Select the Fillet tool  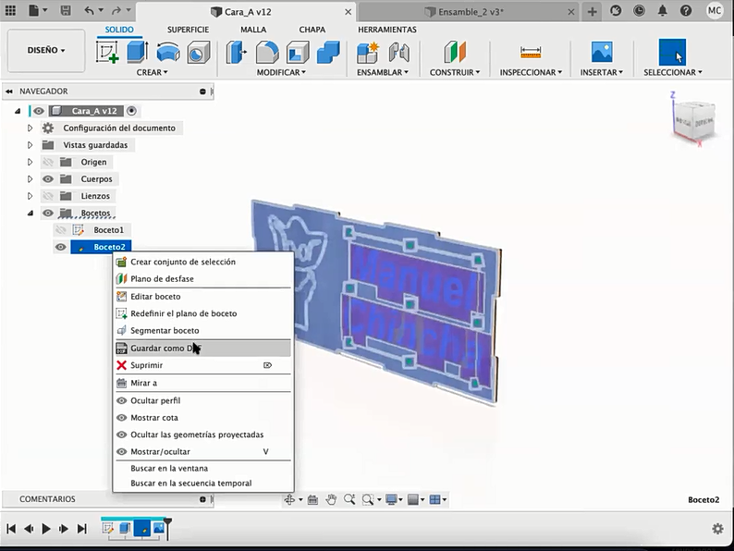[267, 52]
